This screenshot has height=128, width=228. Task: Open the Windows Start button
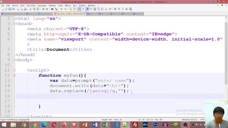click(4, 125)
